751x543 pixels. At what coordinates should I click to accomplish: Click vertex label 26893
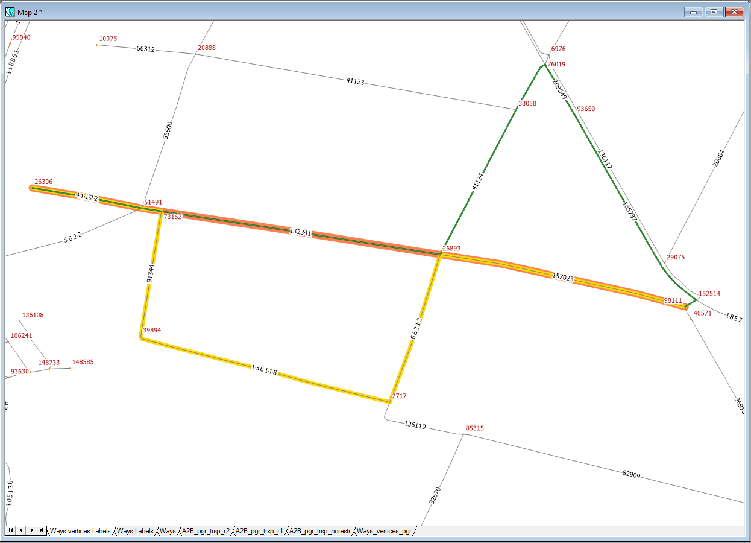[451, 248]
